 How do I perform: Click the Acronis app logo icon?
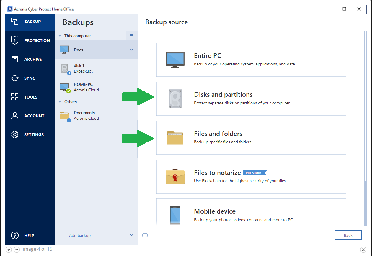tap(10, 9)
